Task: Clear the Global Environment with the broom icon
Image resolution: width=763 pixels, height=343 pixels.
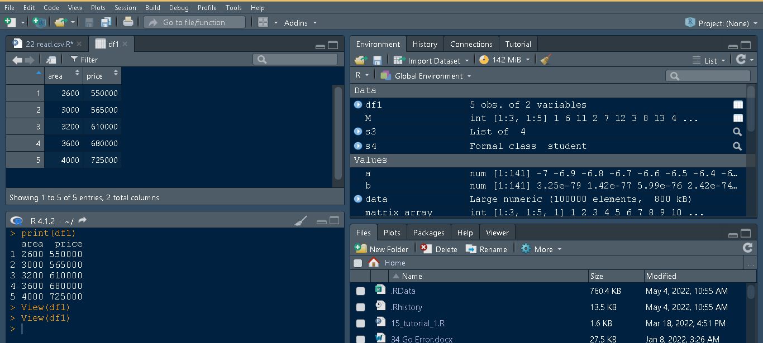Action: (x=545, y=59)
